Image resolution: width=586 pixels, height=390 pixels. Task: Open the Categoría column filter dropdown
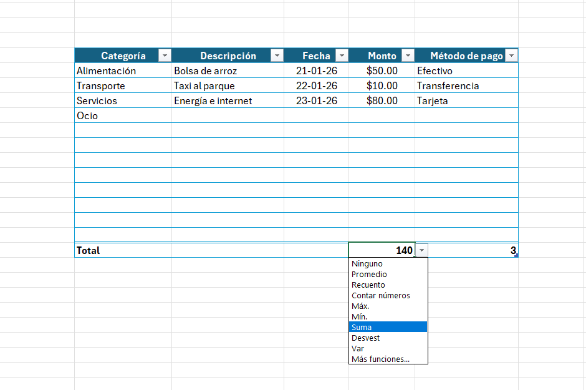click(165, 56)
